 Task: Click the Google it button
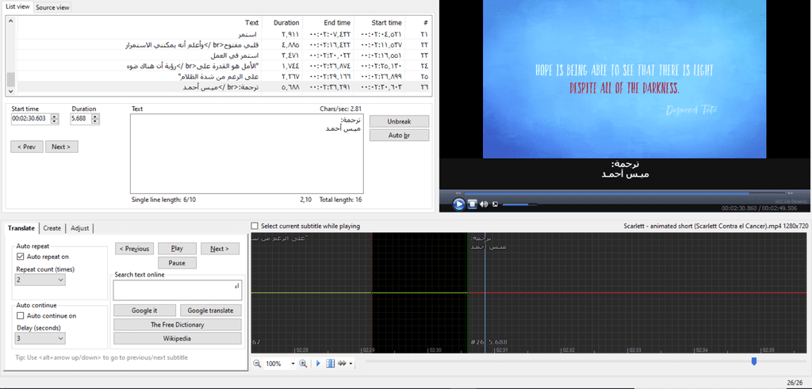[144, 311]
